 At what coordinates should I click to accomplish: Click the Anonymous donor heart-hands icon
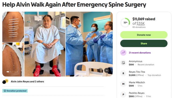(123, 63)
